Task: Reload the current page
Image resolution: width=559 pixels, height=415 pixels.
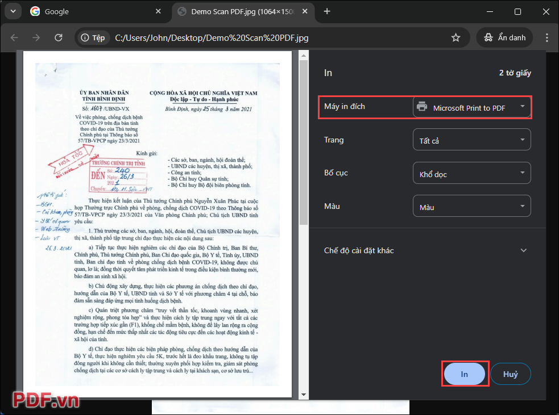Action: pos(57,37)
